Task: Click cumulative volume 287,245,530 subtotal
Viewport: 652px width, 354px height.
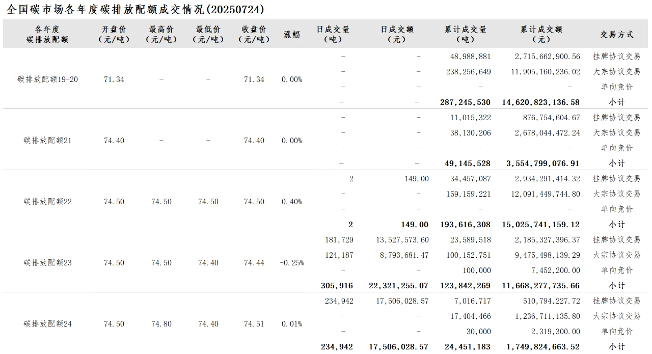Action: 466,102
